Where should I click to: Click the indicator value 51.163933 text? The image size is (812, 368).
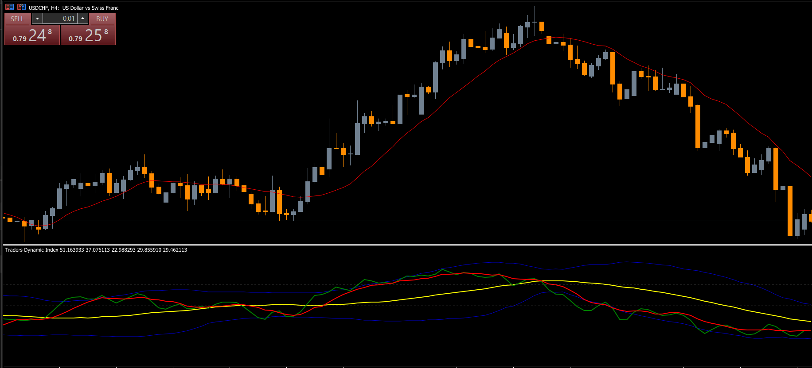[72, 250]
